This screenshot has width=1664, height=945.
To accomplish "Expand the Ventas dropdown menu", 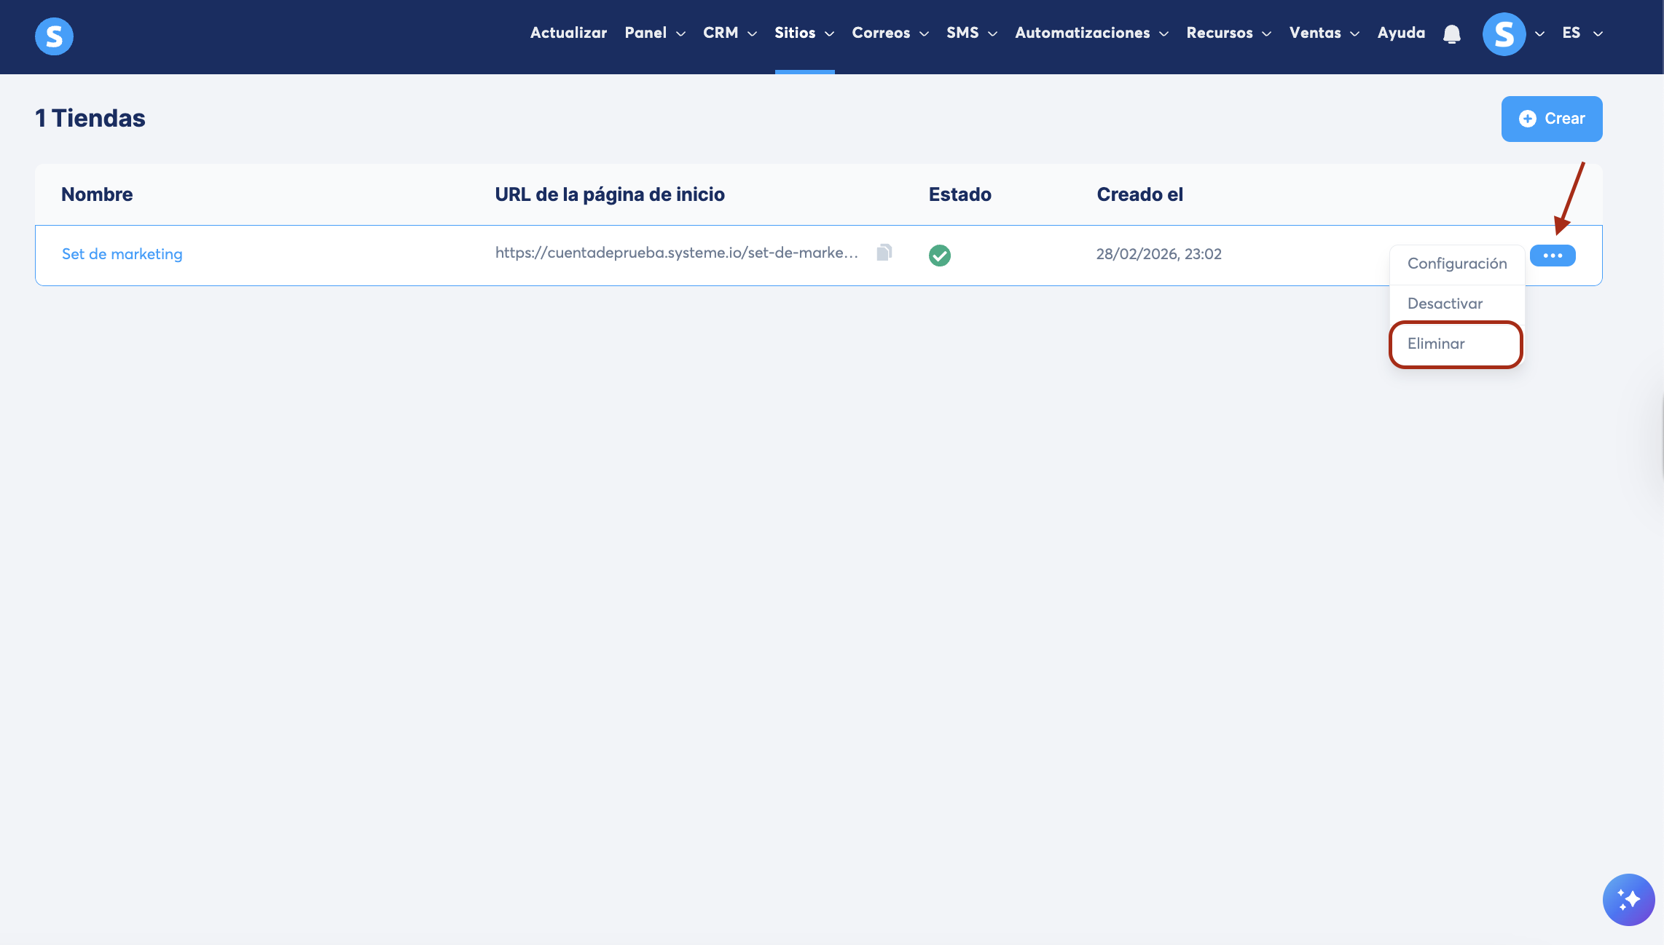I will (x=1323, y=33).
